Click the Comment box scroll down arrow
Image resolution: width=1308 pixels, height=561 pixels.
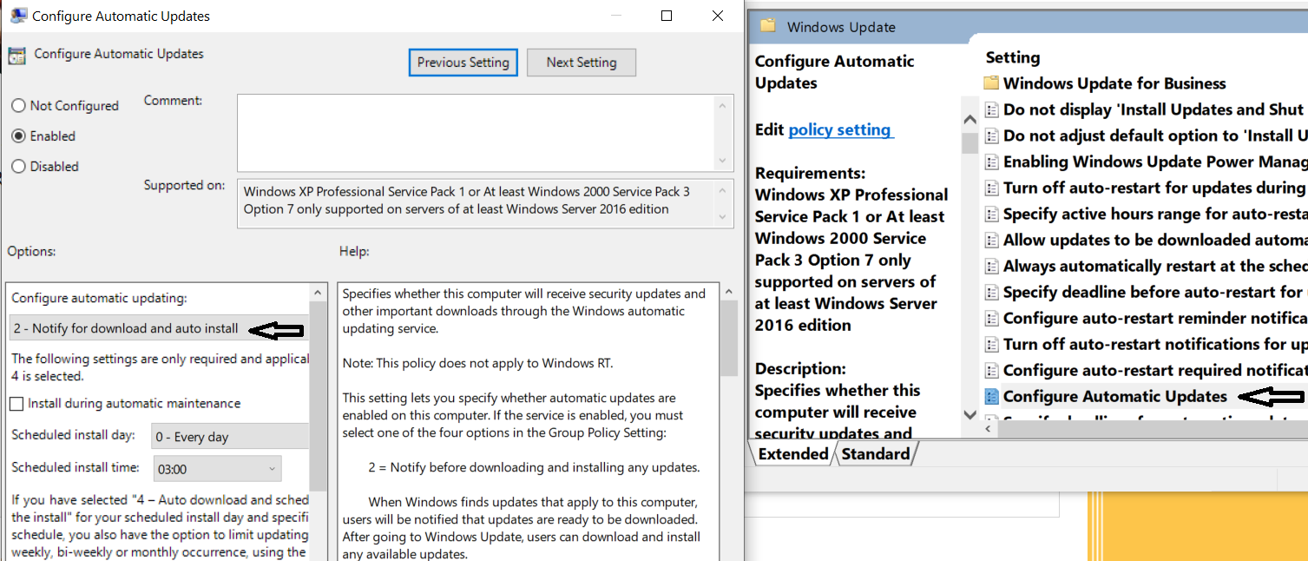pyautogui.click(x=722, y=161)
